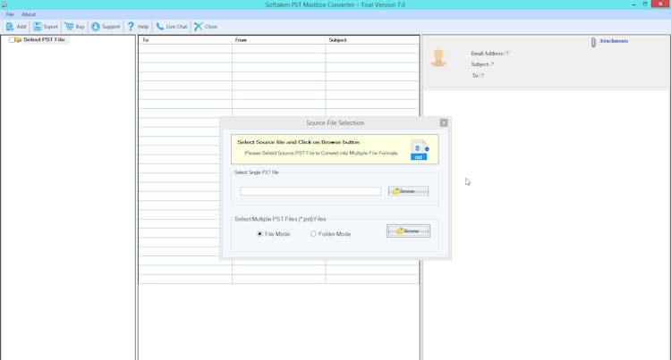Viewport: 671px width, 360px height.
Task: Check the Select PST File checkbox
Action: point(12,40)
